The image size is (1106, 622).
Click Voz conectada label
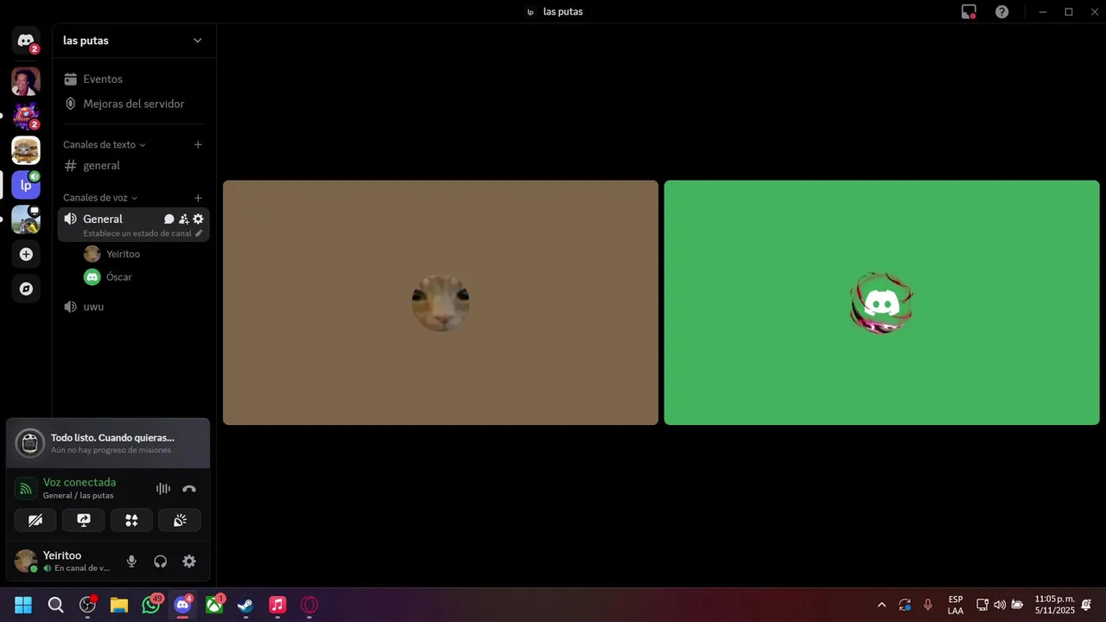tap(79, 482)
